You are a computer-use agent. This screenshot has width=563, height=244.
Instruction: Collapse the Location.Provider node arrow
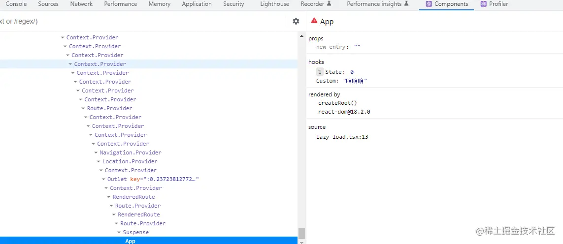pyautogui.click(x=99, y=162)
